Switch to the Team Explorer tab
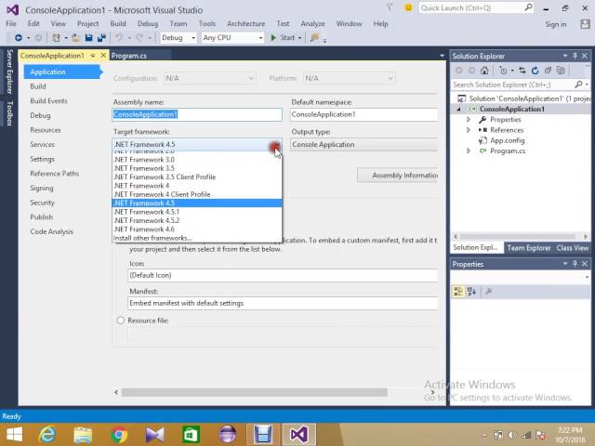 (529, 248)
